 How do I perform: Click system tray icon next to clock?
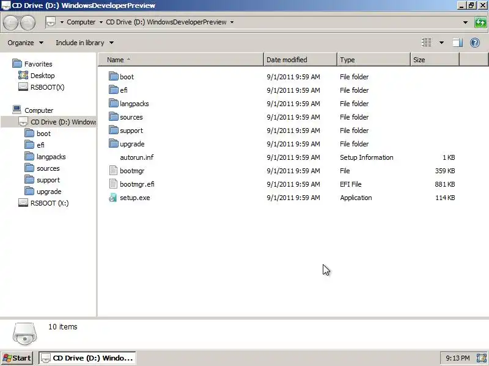tap(482, 358)
